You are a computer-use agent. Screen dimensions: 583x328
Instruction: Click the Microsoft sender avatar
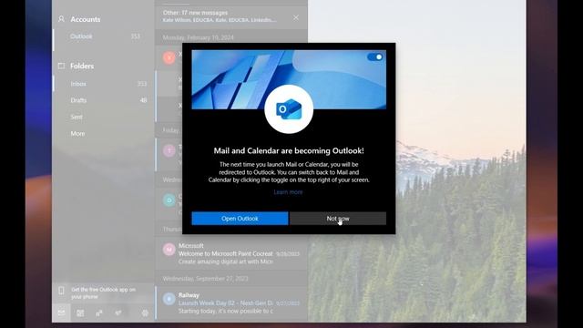coord(169,249)
